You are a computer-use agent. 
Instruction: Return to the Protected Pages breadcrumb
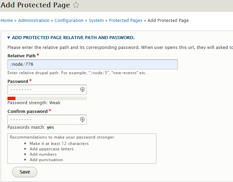[x=125, y=20]
